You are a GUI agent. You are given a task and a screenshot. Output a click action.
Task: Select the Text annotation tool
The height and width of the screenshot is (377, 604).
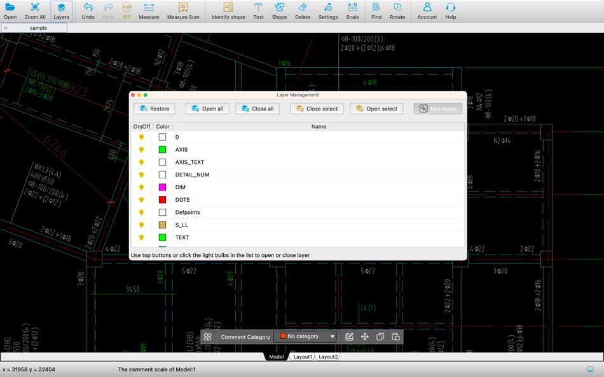(258, 11)
